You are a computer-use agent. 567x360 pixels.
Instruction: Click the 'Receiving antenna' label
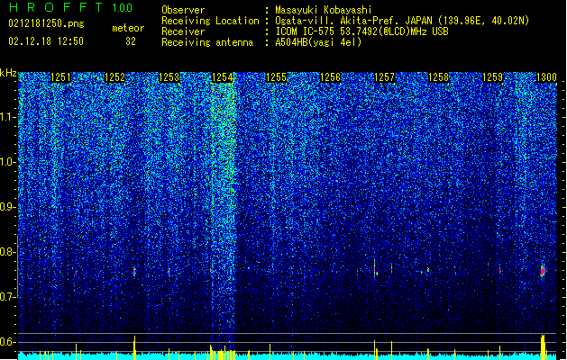[x=207, y=42]
